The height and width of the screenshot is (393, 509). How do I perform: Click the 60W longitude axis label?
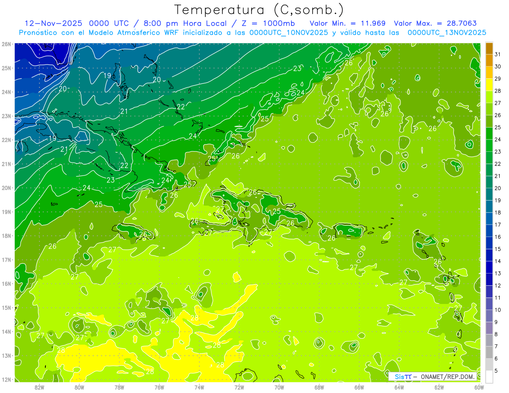pos(479,387)
